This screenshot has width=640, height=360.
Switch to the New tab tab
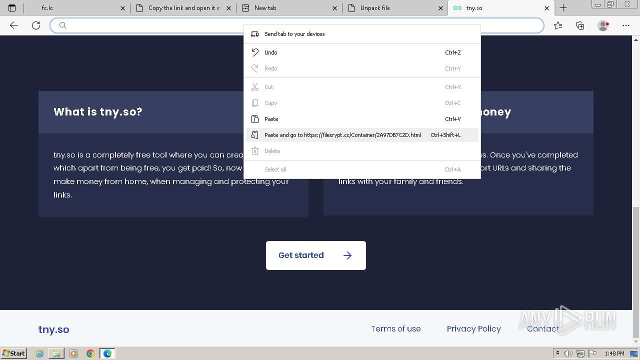289,8
